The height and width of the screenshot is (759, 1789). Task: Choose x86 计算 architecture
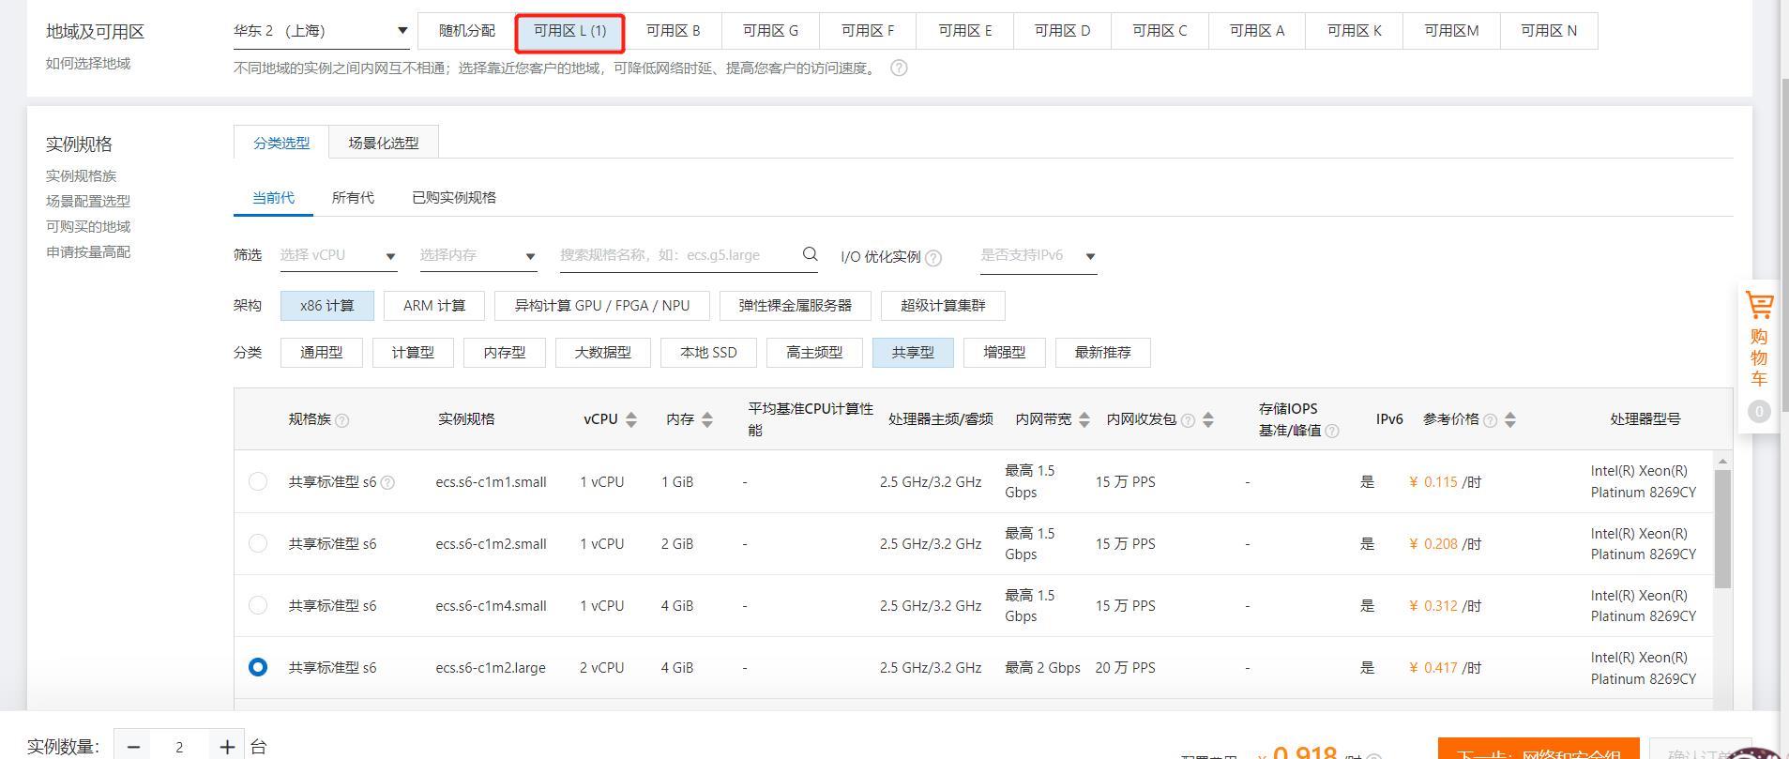click(327, 306)
